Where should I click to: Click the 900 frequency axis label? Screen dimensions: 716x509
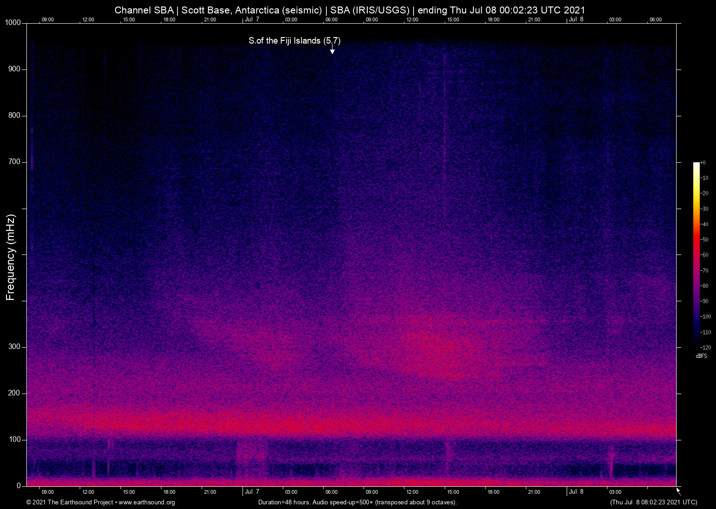14,69
